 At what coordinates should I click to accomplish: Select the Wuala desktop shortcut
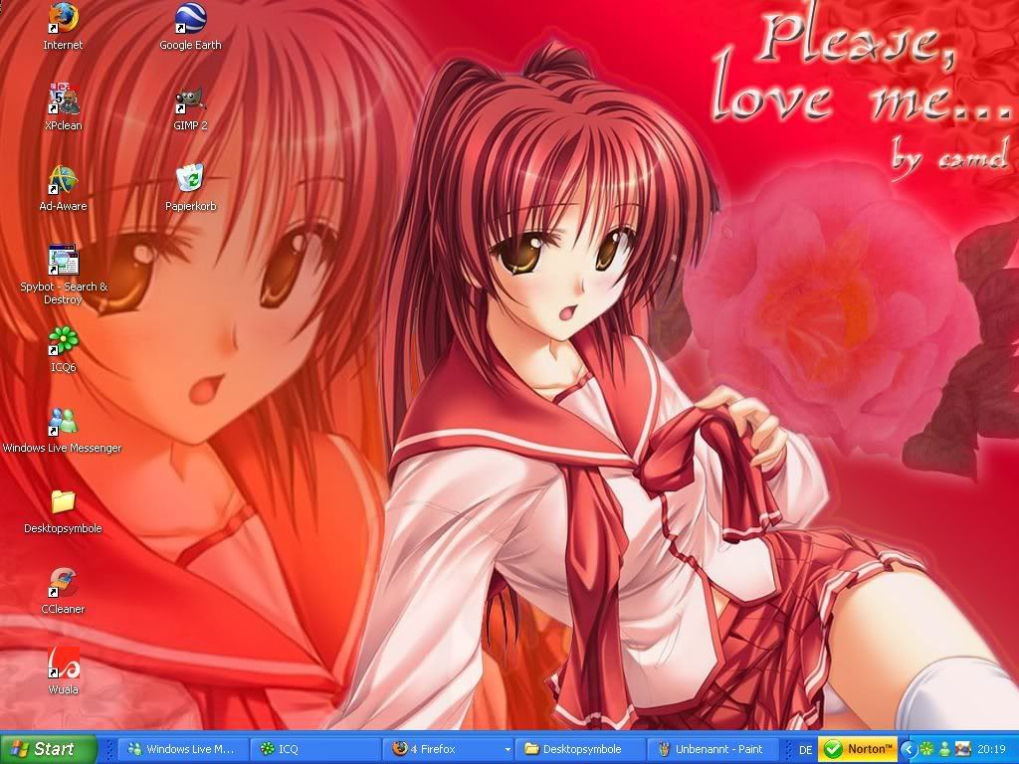tap(63, 671)
